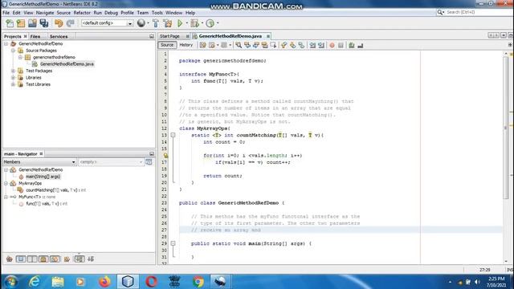Open Firefox from the taskbar
Image resolution: width=514 pixels, height=289 pixels.
[104, 282]
